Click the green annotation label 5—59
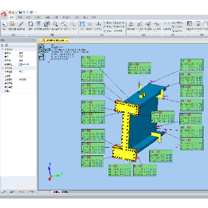 tap(93, 148)
